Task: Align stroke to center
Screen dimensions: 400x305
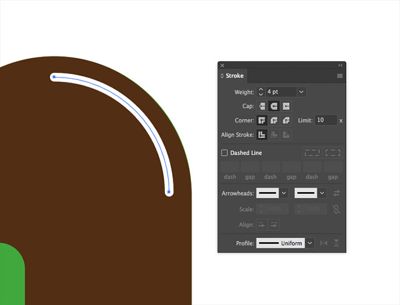Action: click(262, 135)
